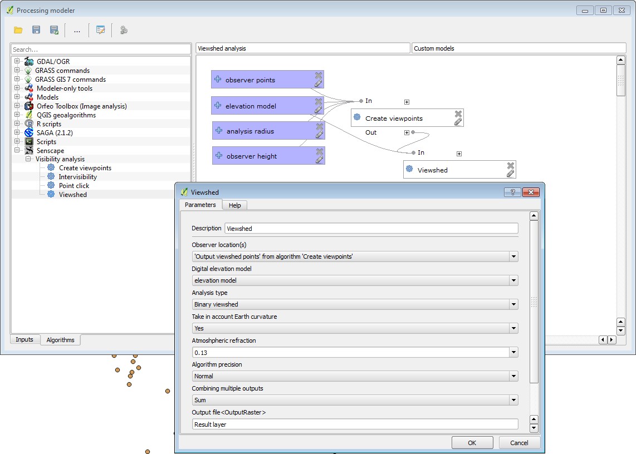Click the Viewshed dialog help button
The width and height of the screenshot is (636, 454).
coord(513,192)
